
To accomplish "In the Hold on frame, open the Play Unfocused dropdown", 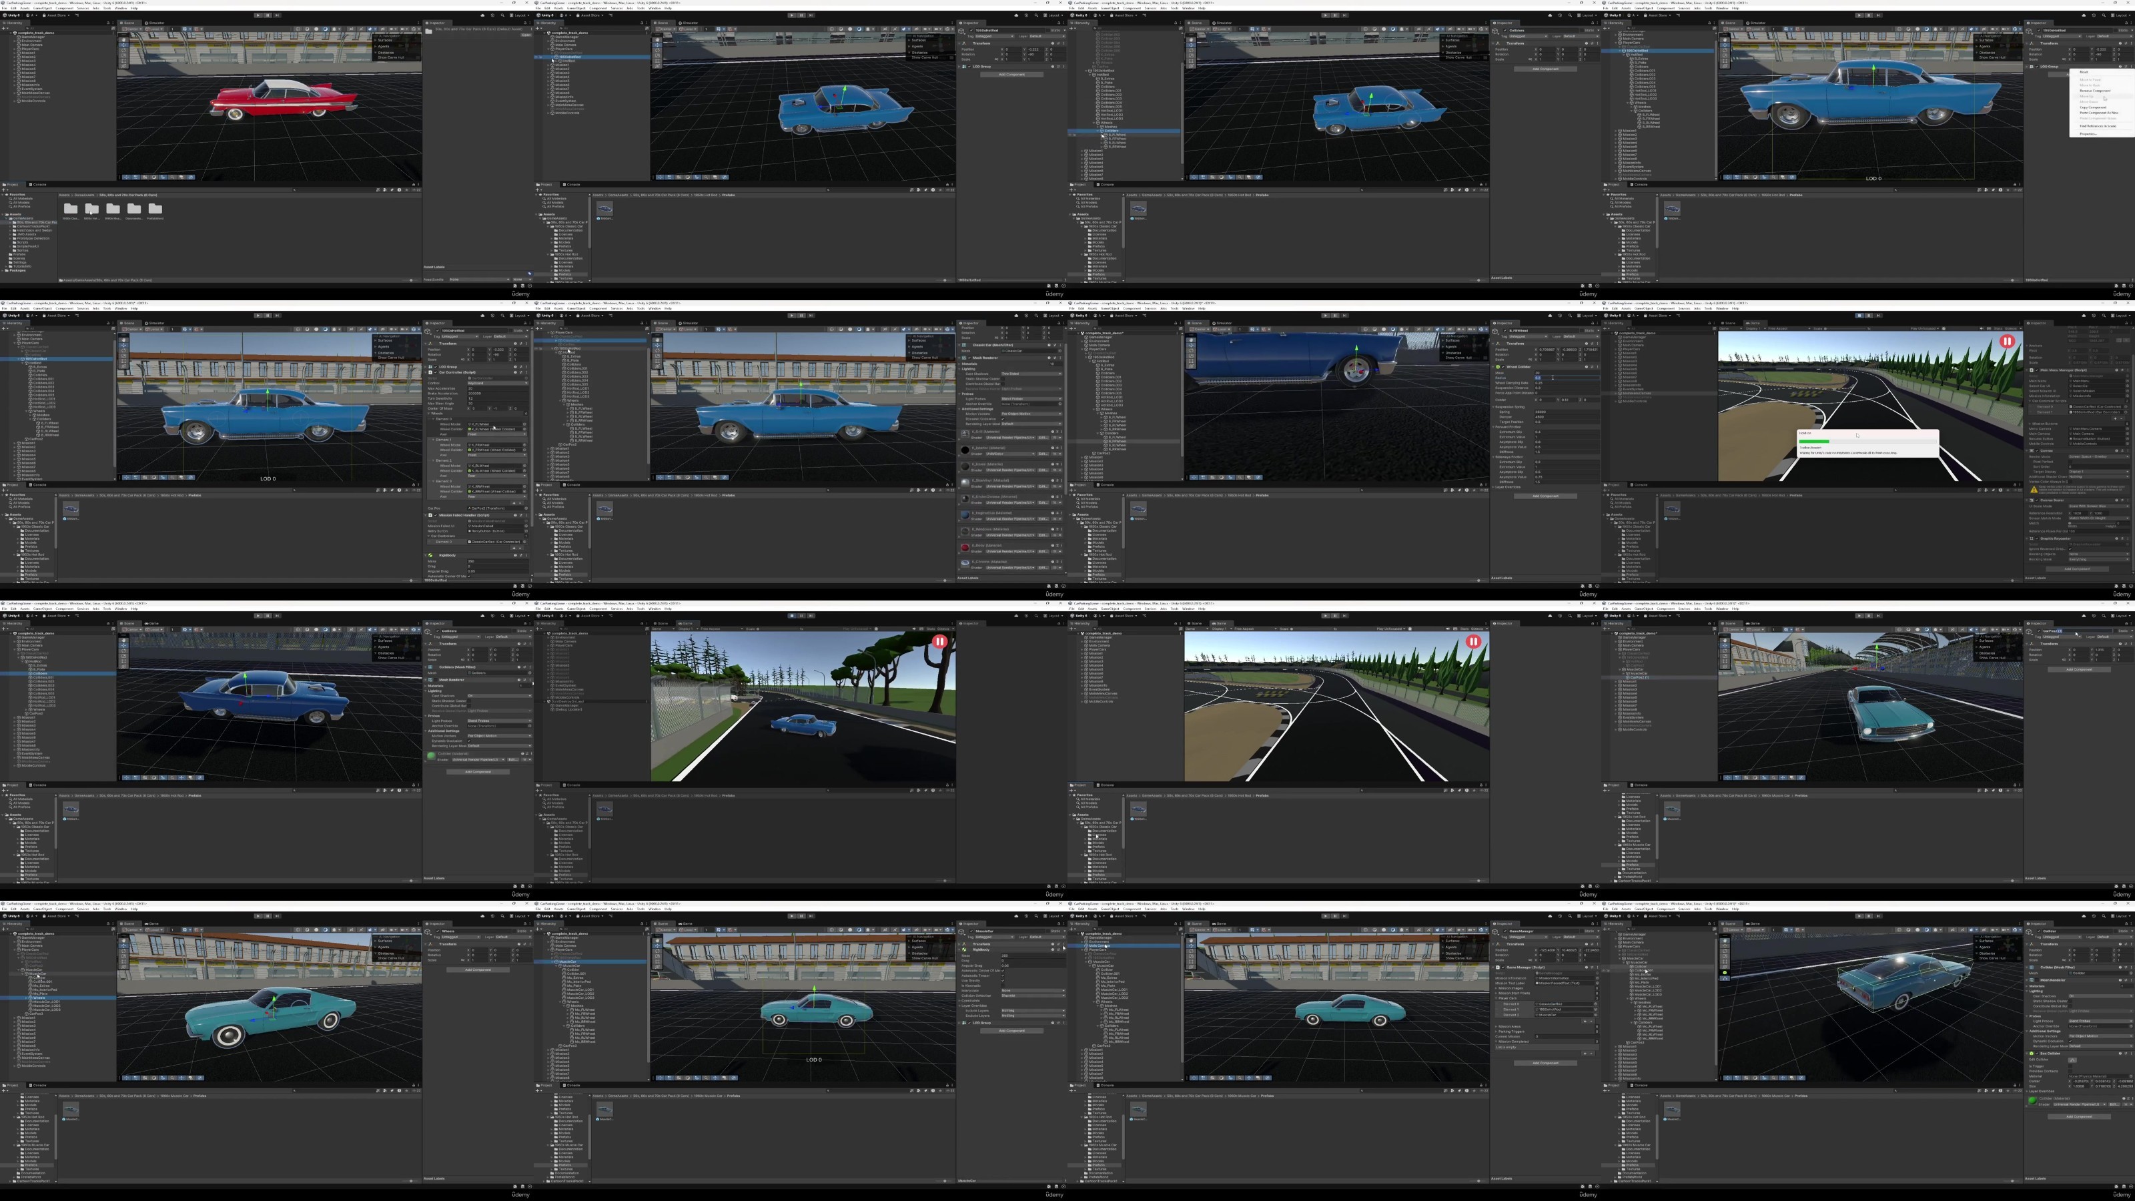I will point(1924,329).
